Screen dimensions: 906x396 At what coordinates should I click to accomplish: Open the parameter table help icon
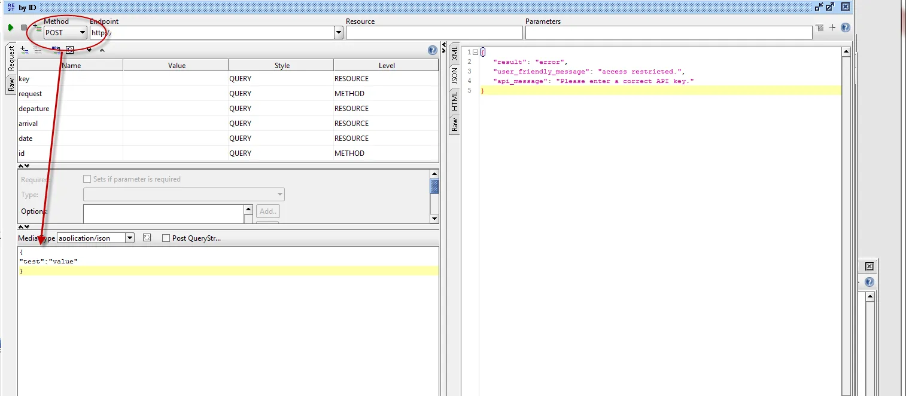[432, 50]
